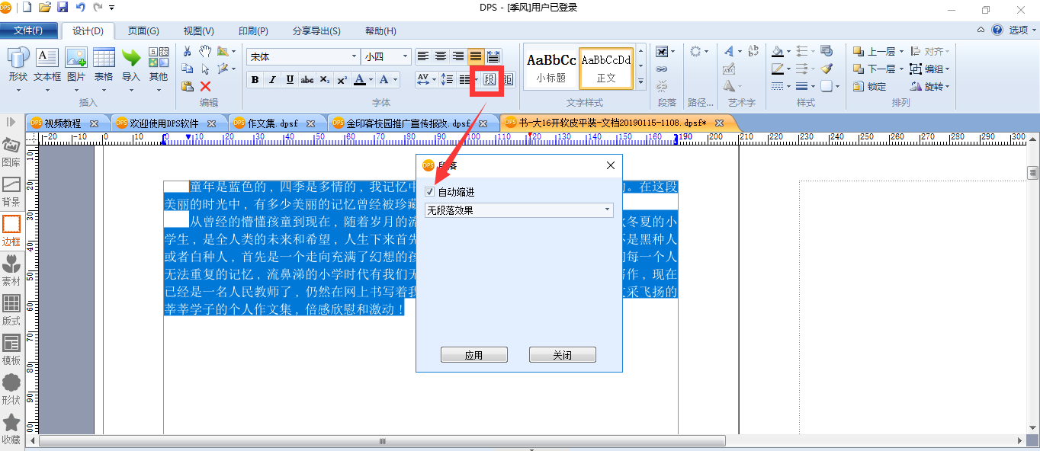The height and width of the screenshot is (451, 1040).
Task: Click the 关闭 button in dialog
Action: [x=562, y=355]
